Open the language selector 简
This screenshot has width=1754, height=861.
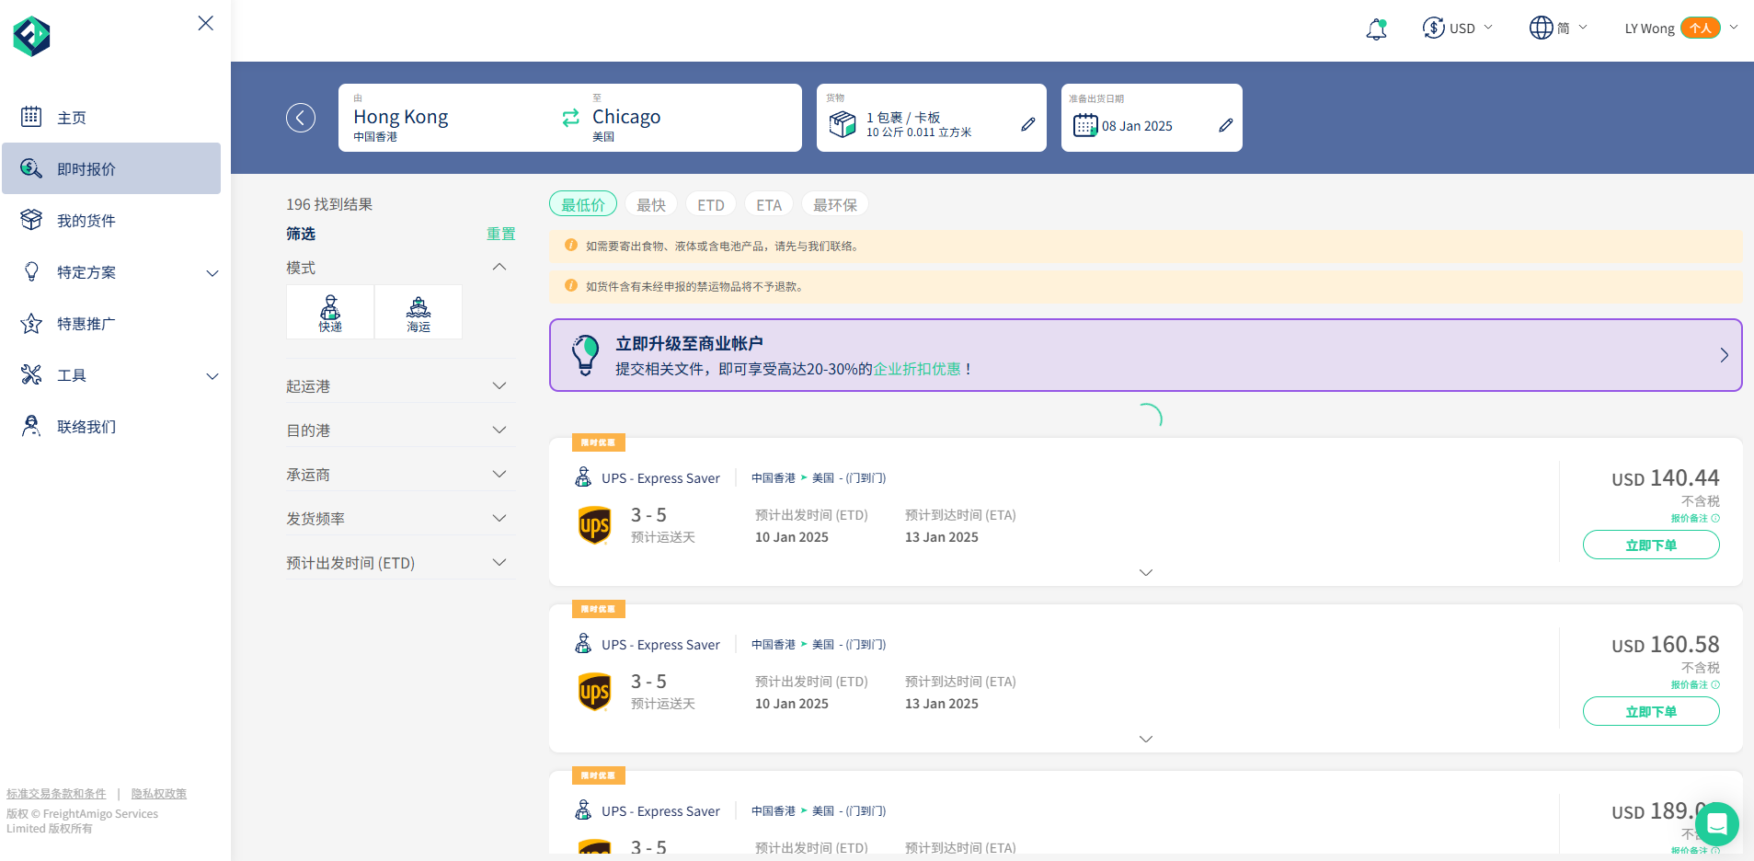[x=1558, y=28]
